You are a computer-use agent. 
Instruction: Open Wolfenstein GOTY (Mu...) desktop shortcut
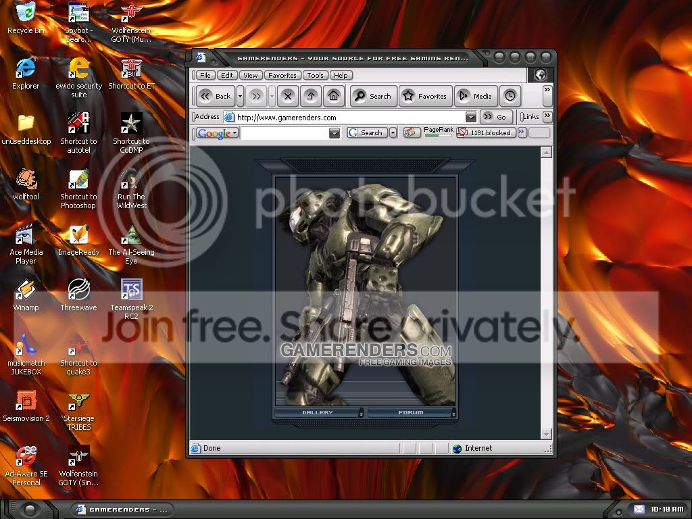(x=131, y=23)
